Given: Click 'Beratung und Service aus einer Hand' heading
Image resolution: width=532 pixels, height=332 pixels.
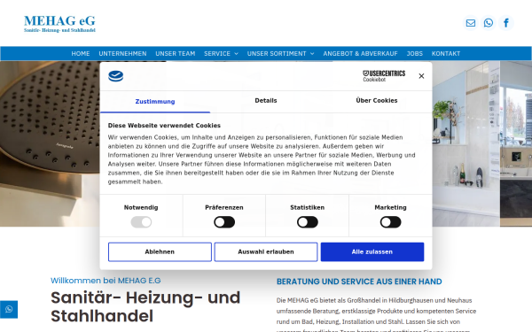Looking at the screenshot, I should [x=359, y=282].
